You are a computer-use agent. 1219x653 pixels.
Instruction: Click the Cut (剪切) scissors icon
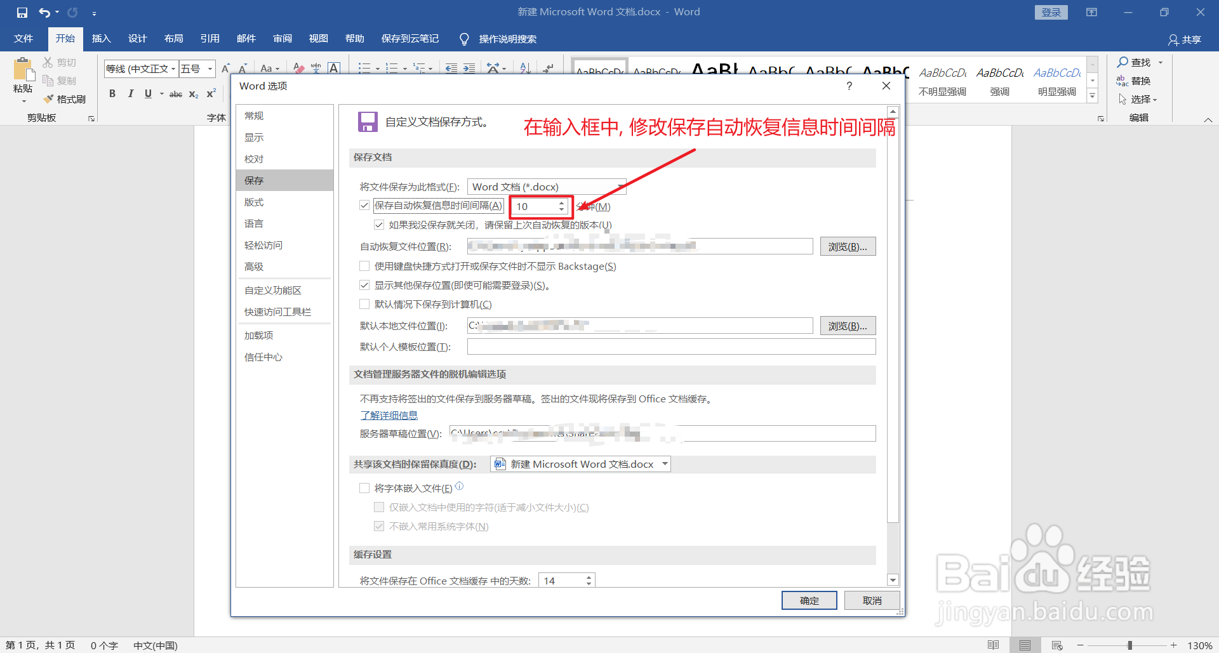click(x=48, y=62)
